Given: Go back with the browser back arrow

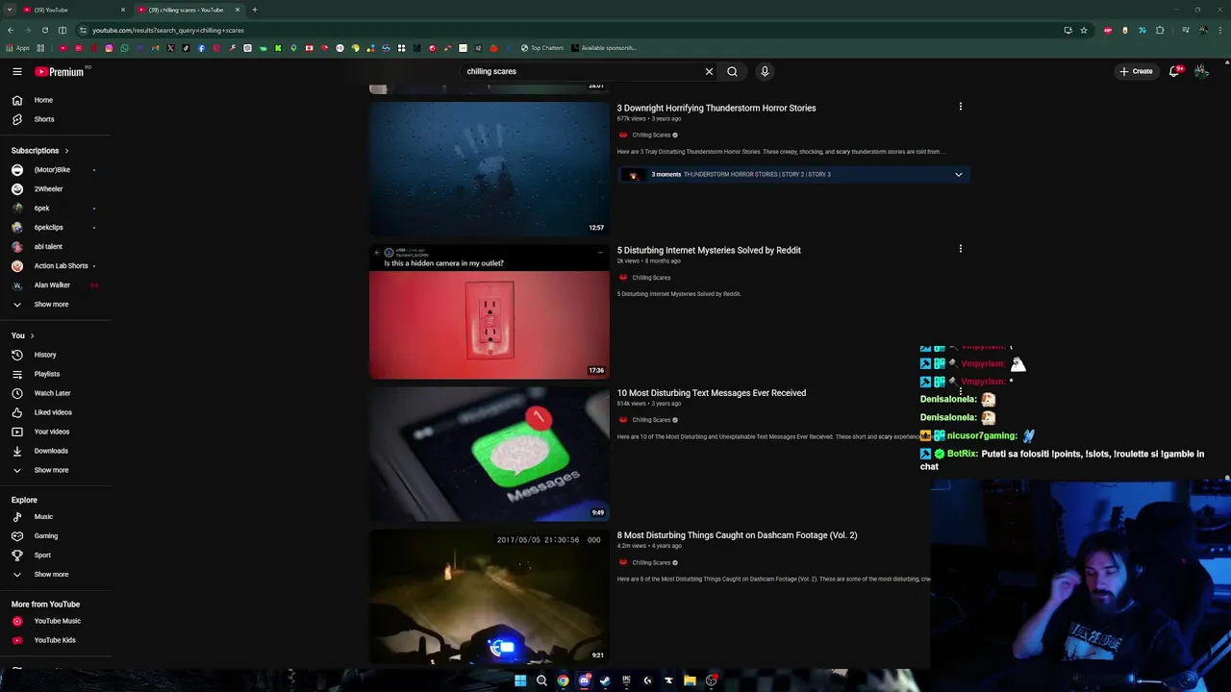Looking at the screenshot, I should (11, 30).
